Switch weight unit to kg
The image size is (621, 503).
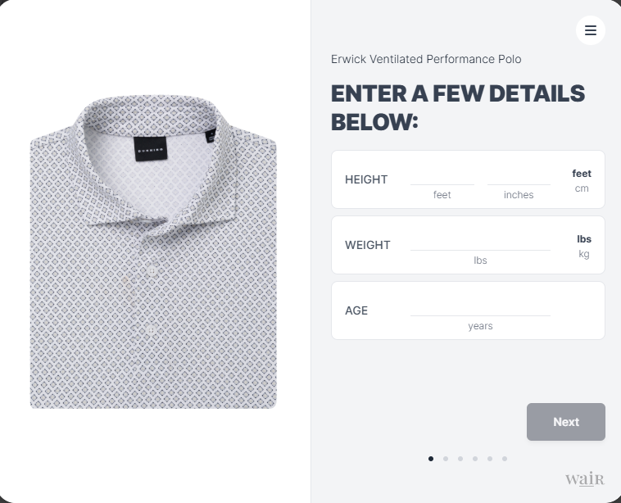(x=584, y=254)
